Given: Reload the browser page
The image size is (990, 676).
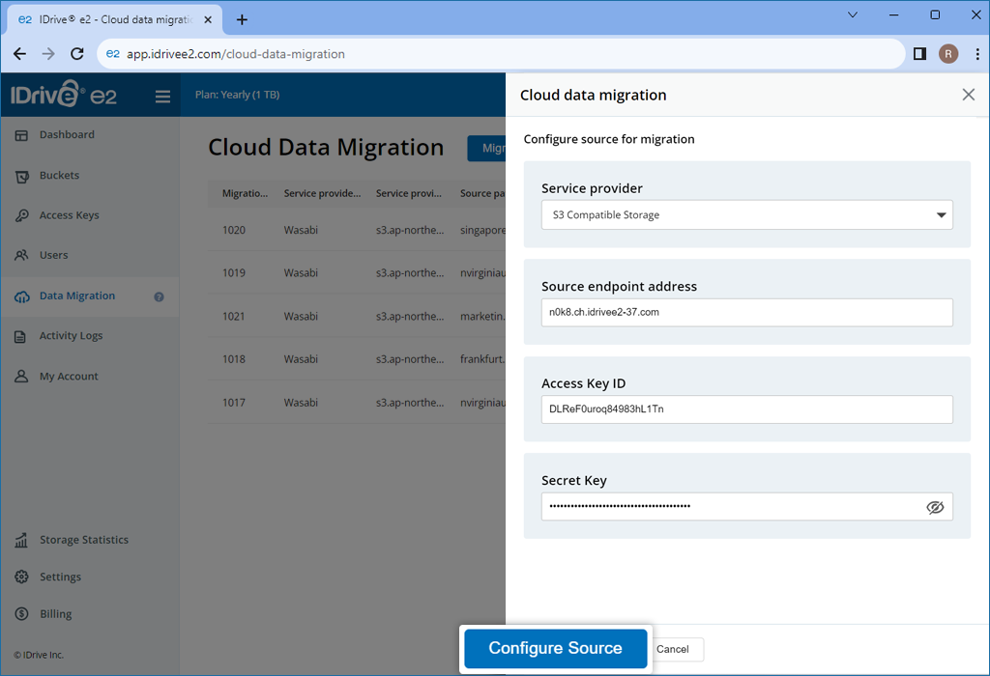Looking at the screenshot, I should tap(77, 54).
